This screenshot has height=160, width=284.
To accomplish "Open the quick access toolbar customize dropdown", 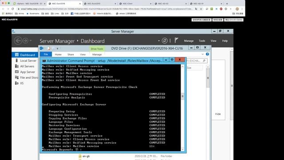I will [x=57, y=48].
